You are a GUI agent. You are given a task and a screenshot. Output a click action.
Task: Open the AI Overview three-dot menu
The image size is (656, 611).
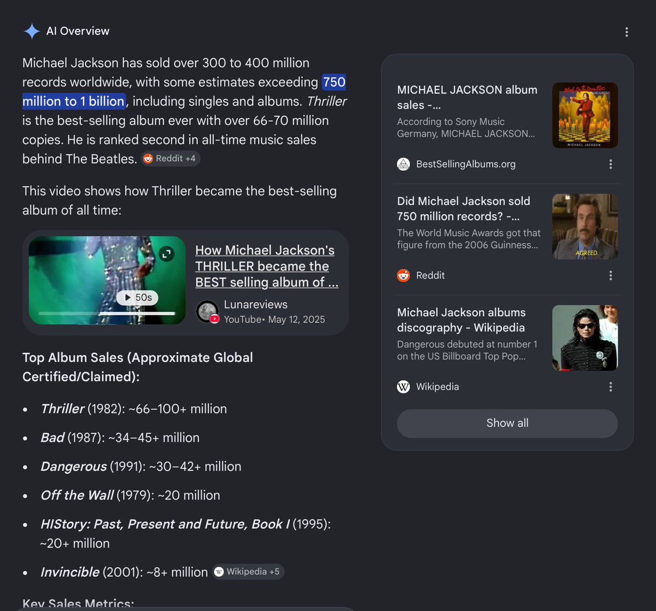click(x=626, y=32)
